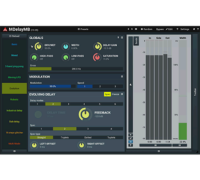The width and height of the screenshot is (200, 180).
Task: Toggle the Sync button in Evolving Delay
Action: coord(107,94)
